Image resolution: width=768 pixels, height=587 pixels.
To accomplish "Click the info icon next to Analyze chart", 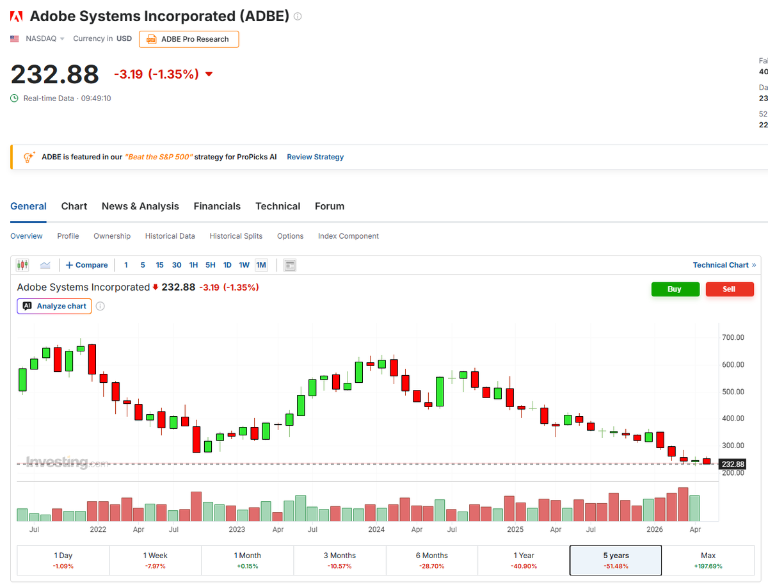I will (100, 306).
